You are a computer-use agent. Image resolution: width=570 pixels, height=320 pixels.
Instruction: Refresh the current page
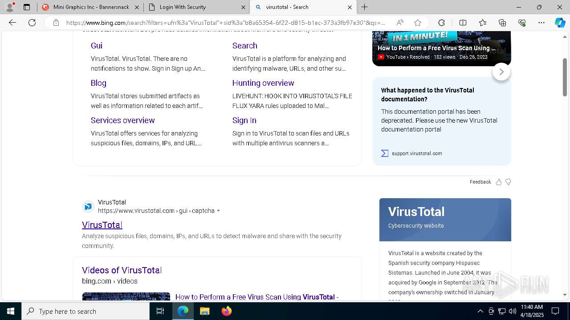click(32, 23)
